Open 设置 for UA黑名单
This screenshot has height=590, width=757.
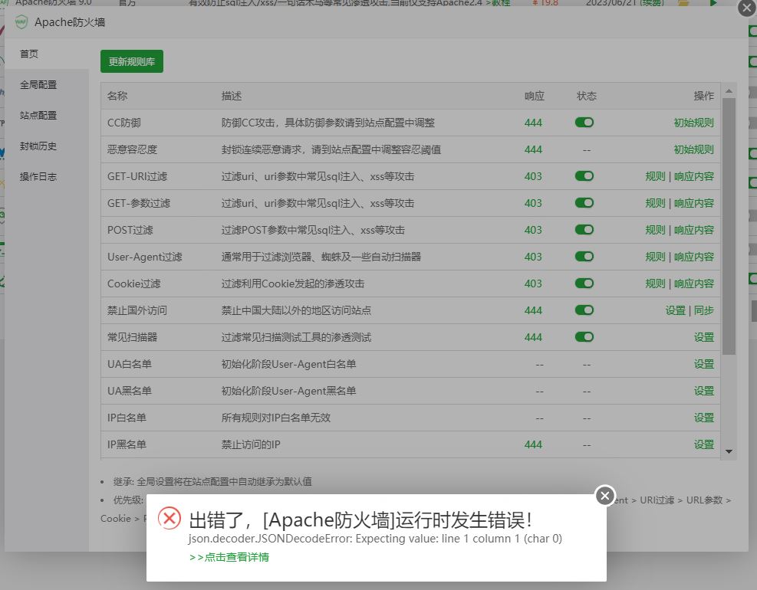pos(704,391)
